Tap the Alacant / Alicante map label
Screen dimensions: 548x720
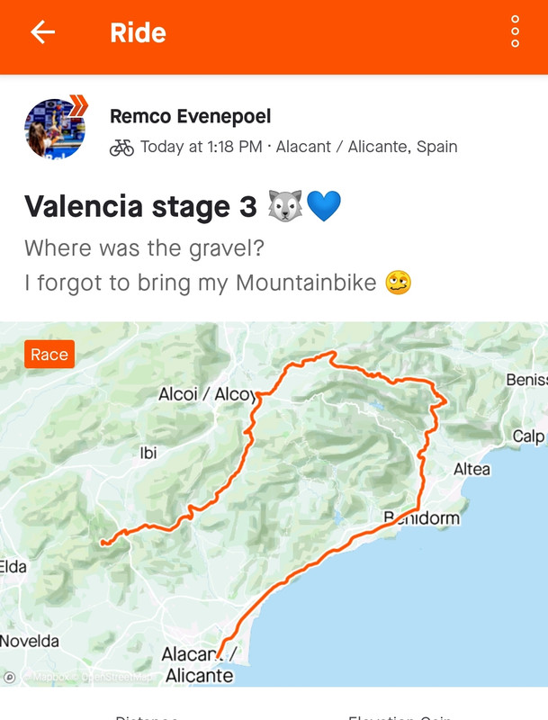tap(198, 665)
